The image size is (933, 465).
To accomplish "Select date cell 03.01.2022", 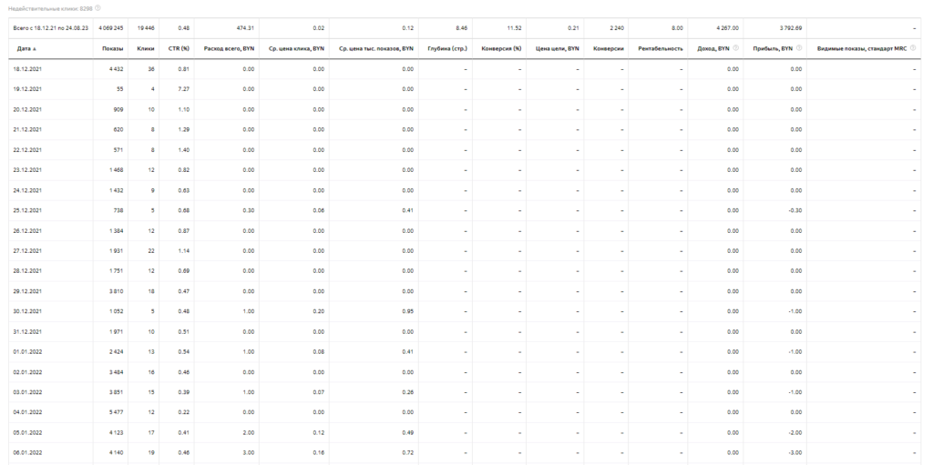I will tap(27, 392).
